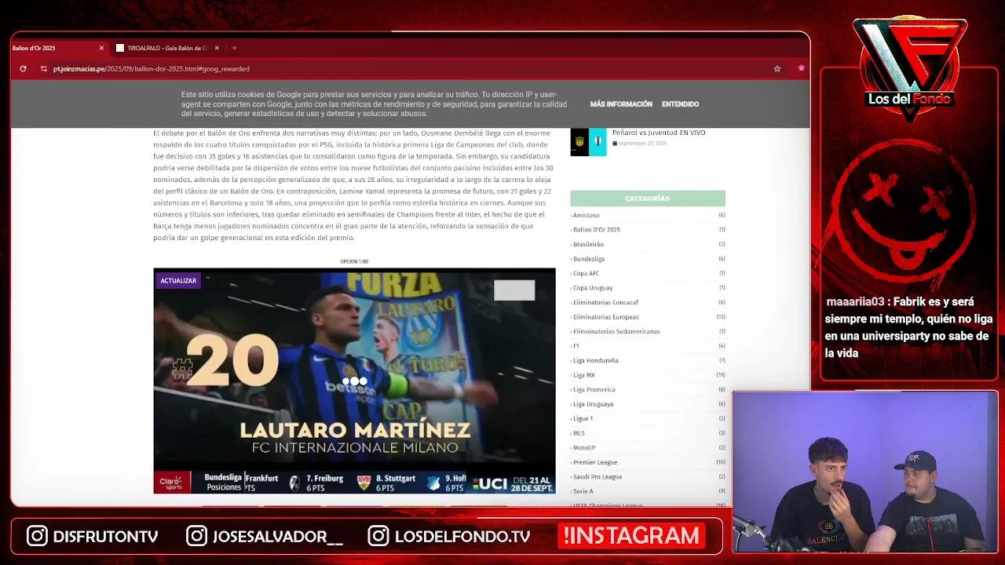Open the Eliminatorias Concacaf category
The image size is (1005, 565).
pyautogui.click(x=605, y=302)
